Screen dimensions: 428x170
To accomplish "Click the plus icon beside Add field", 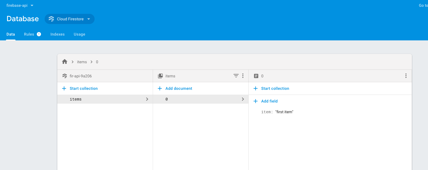I will click(x=256, y=101).
